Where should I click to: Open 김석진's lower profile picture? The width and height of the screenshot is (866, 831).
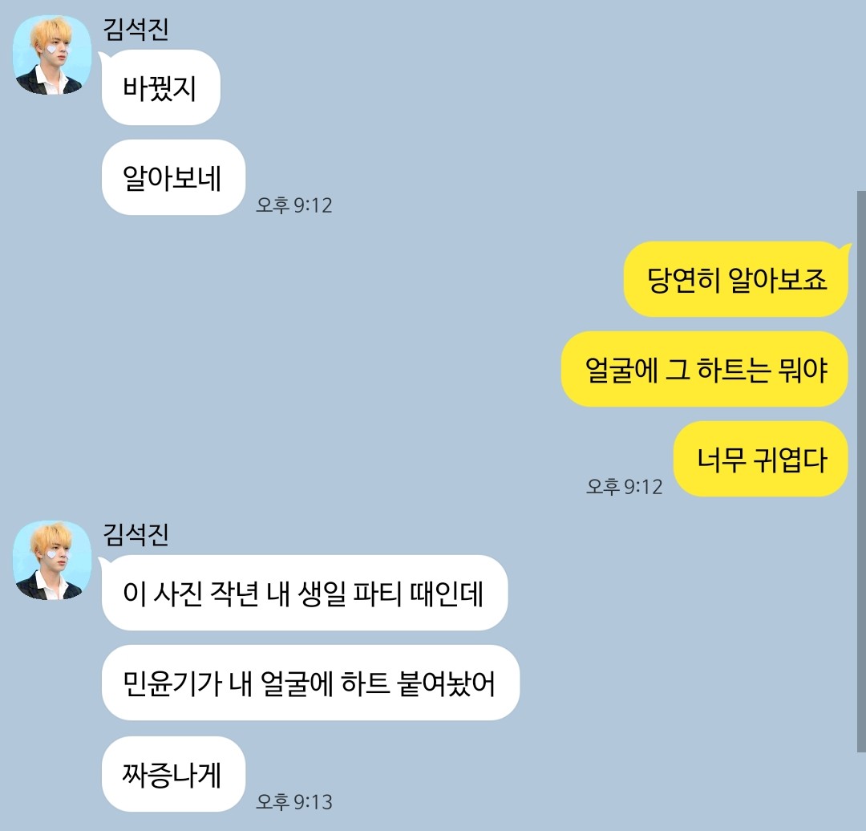pos(52,560)
